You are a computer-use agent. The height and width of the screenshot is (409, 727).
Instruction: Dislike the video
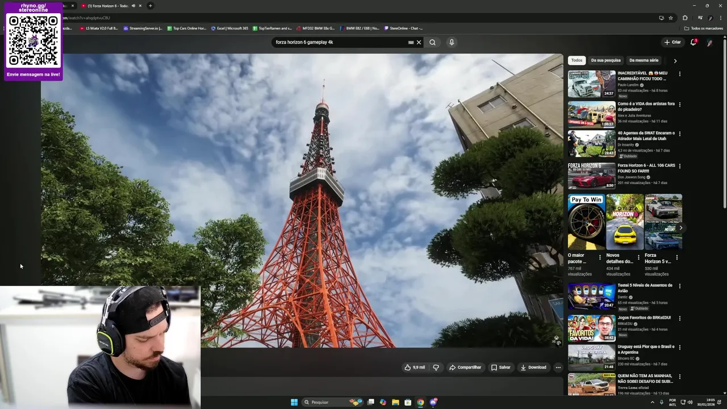coord(436,368)
